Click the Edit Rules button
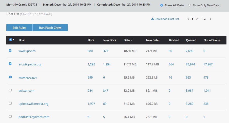This screenshot has height=123, width=229. tap(19, 28)
